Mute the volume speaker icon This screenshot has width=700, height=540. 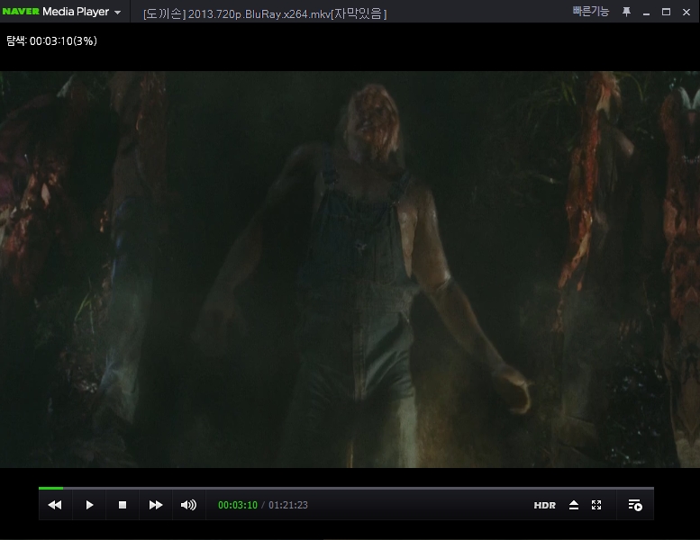[188, 505]
